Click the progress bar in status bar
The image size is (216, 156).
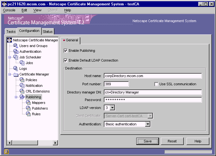pyautogui.click(x=188, y=152)
